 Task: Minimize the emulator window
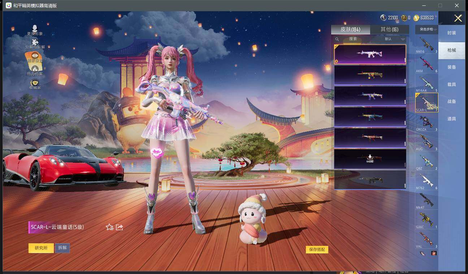click(x=424, y=5)
